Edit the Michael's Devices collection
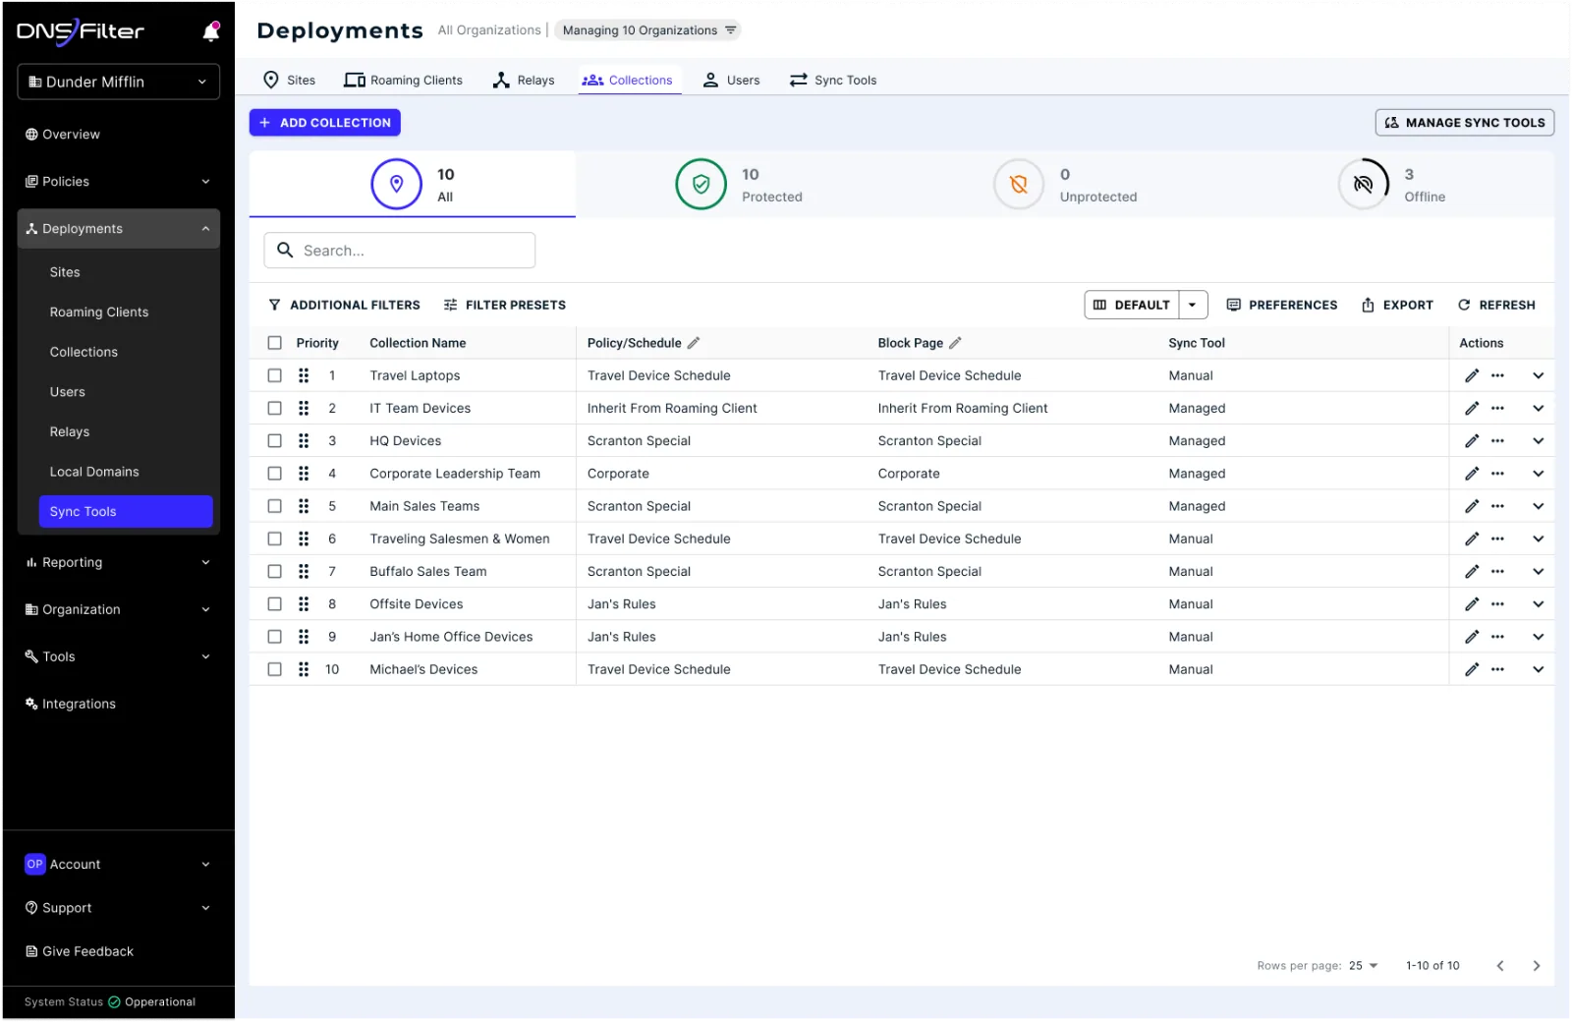Image resolution: width=1572 pixels, height=1022 pixels. tap(1471, 669)
